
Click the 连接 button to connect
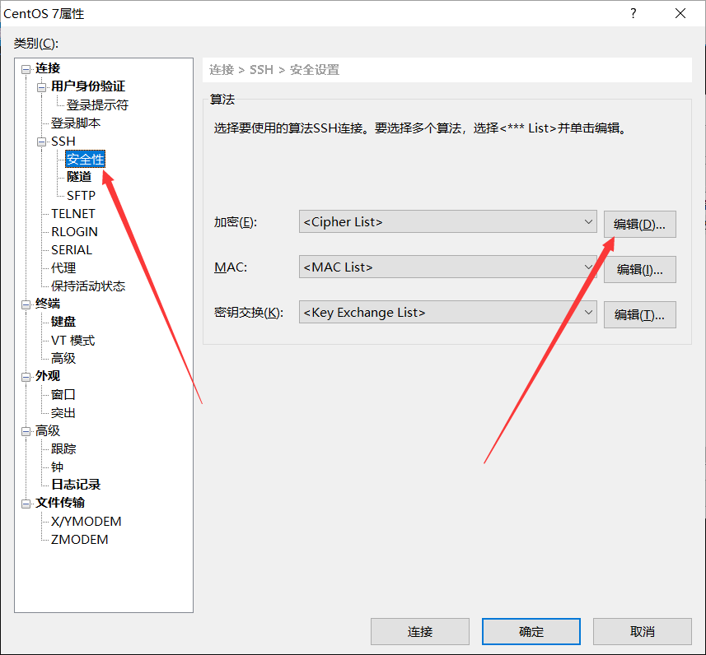[x=420, y=631]
